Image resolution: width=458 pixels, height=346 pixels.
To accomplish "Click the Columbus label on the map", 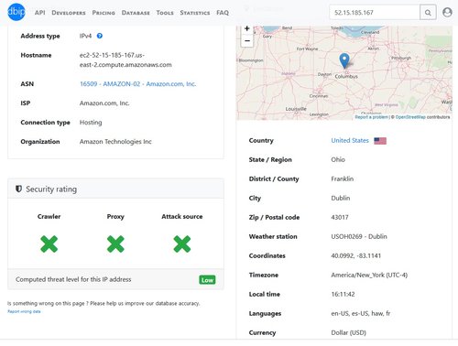I will (x=346, y=76).
